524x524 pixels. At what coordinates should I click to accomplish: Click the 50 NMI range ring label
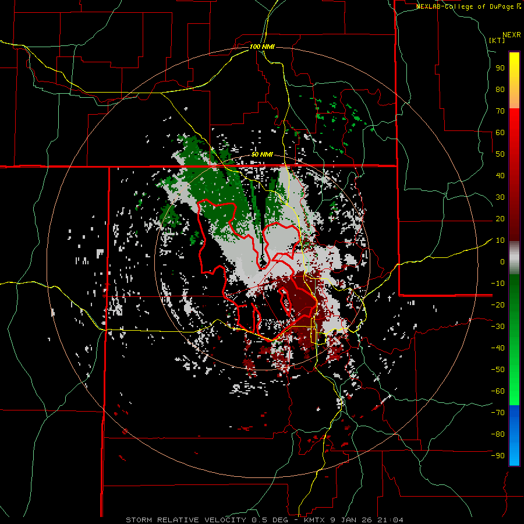coord(262,154)
